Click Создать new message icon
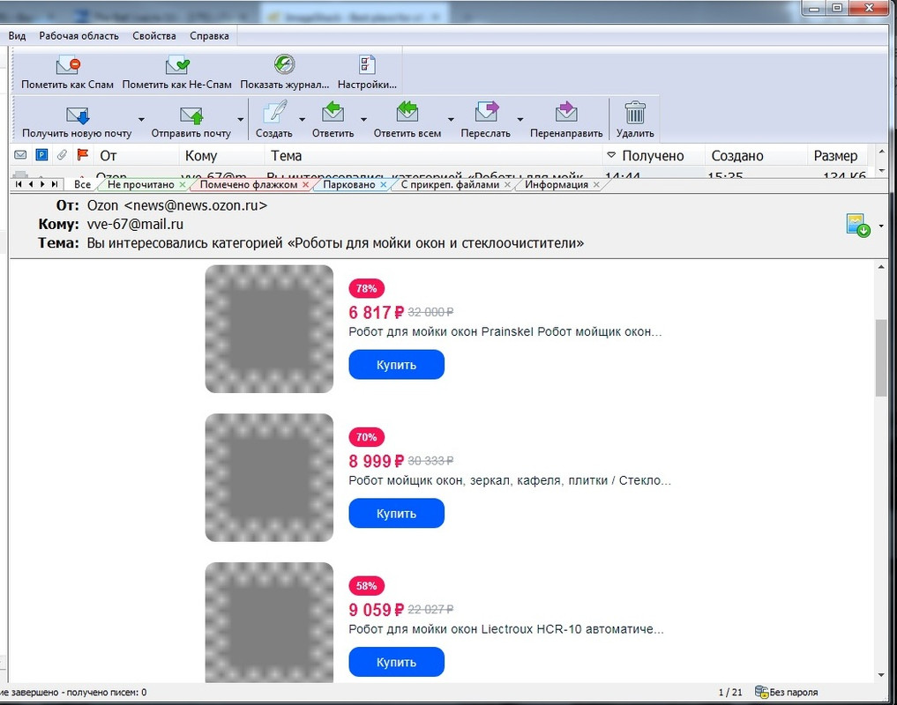897x705 pixels. [274, 112]
